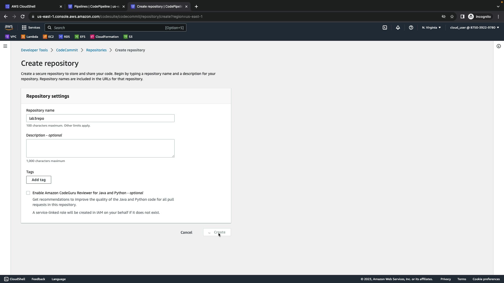Open the Services grid menu

[x=31, y=28]
